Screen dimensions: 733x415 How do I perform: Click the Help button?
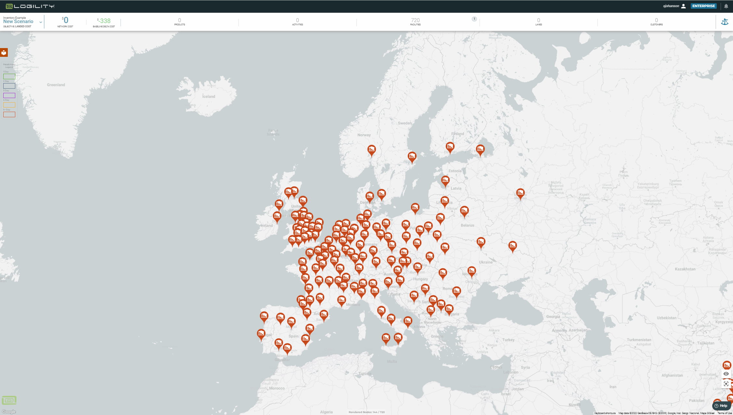coord(721,406)
